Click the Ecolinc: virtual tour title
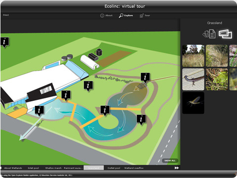 click(x=125, y=6)
